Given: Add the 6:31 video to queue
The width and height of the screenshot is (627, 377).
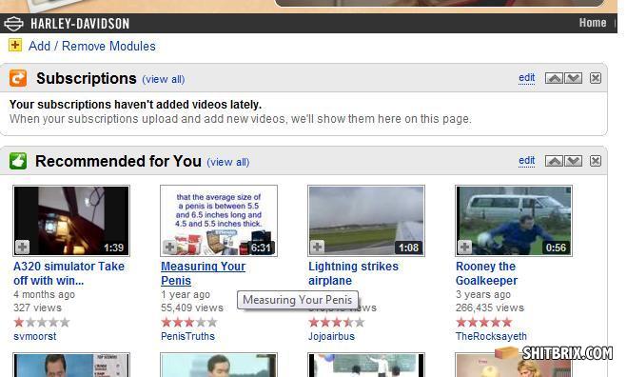Looking at the screenshot, I should [170, 247].
